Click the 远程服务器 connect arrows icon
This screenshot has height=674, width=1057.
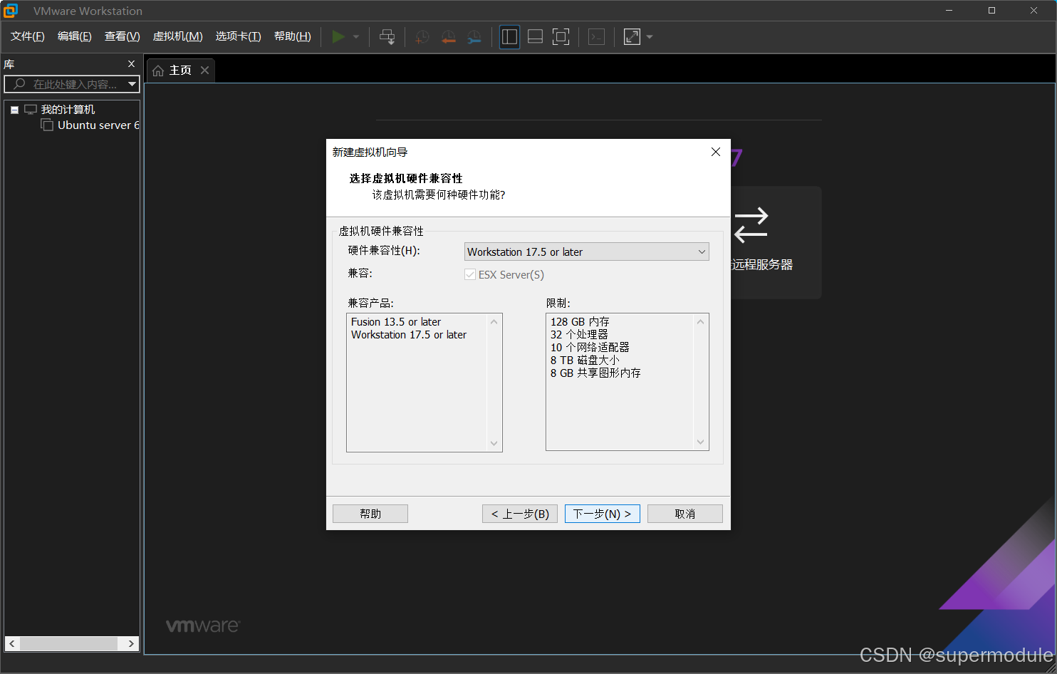point(751,225)
